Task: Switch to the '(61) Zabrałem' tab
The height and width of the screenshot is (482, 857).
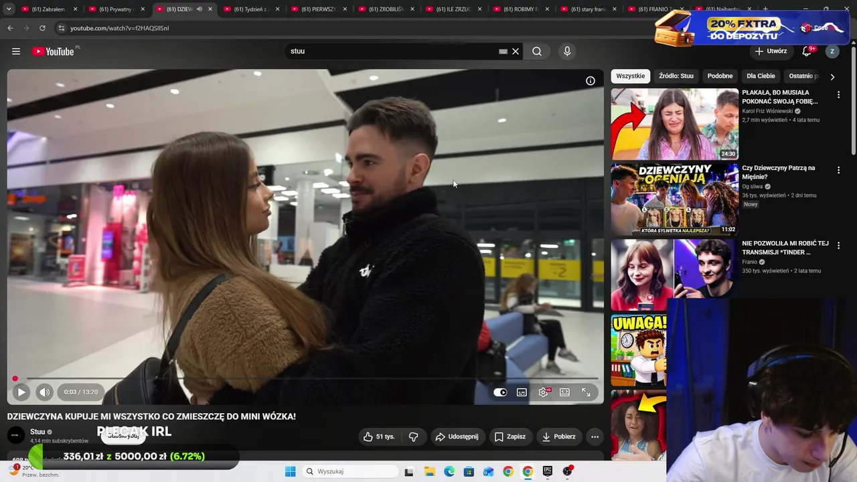Action: 48,9
